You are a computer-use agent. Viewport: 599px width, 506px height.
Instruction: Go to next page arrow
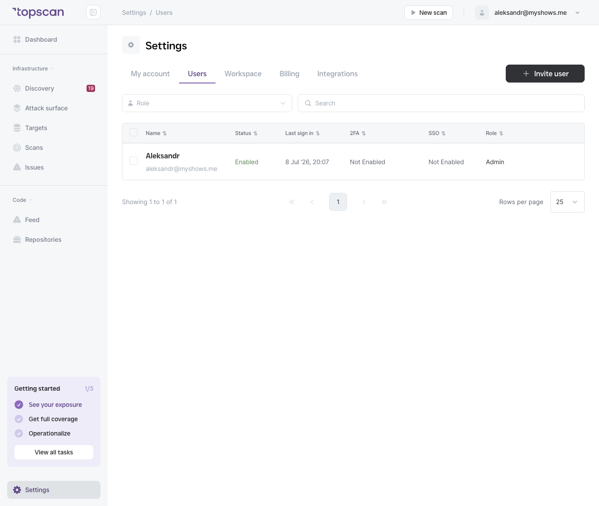(x=364, y=202)
